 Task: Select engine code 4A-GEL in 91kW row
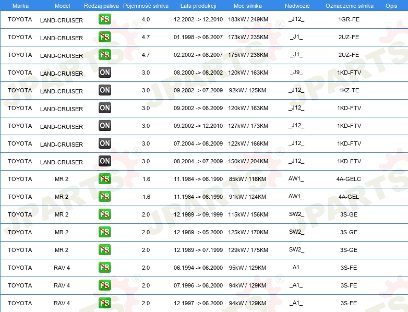coord(349,197)
